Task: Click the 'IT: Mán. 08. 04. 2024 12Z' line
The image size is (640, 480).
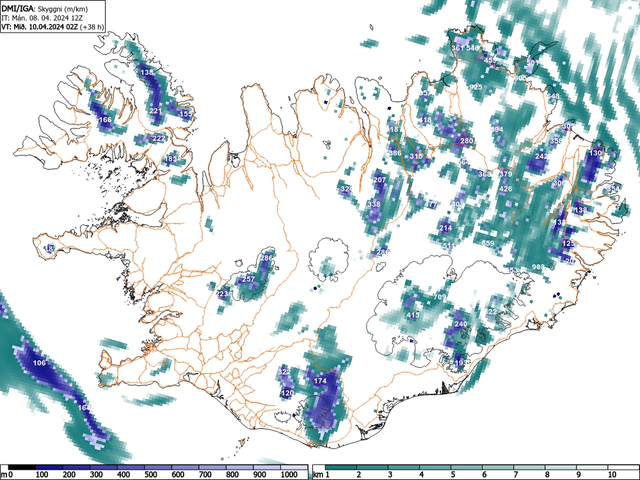Action: coord(42,18)
